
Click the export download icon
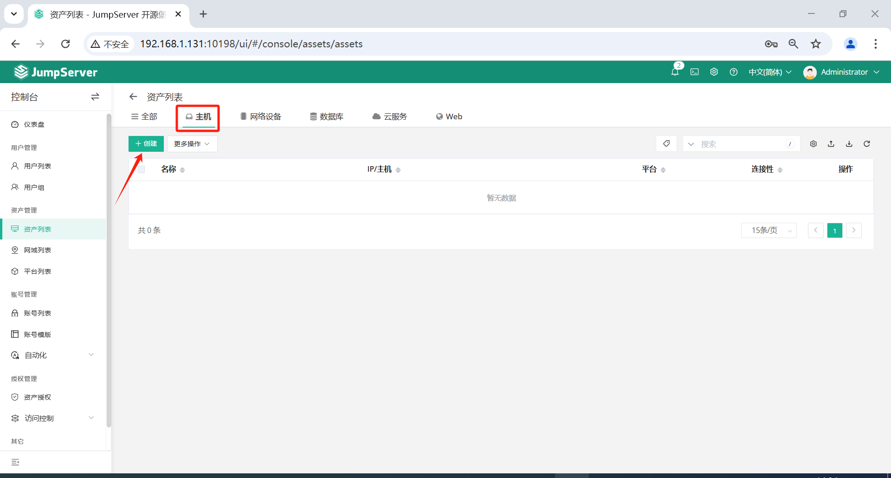click(x=849, y=144)
